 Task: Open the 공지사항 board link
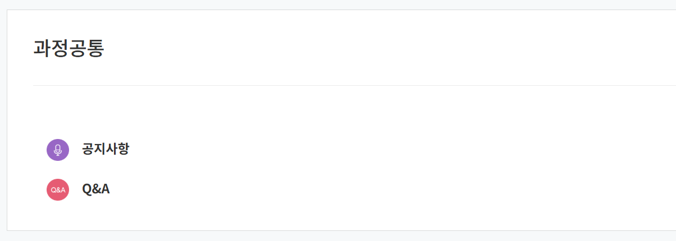coord(106,149)
